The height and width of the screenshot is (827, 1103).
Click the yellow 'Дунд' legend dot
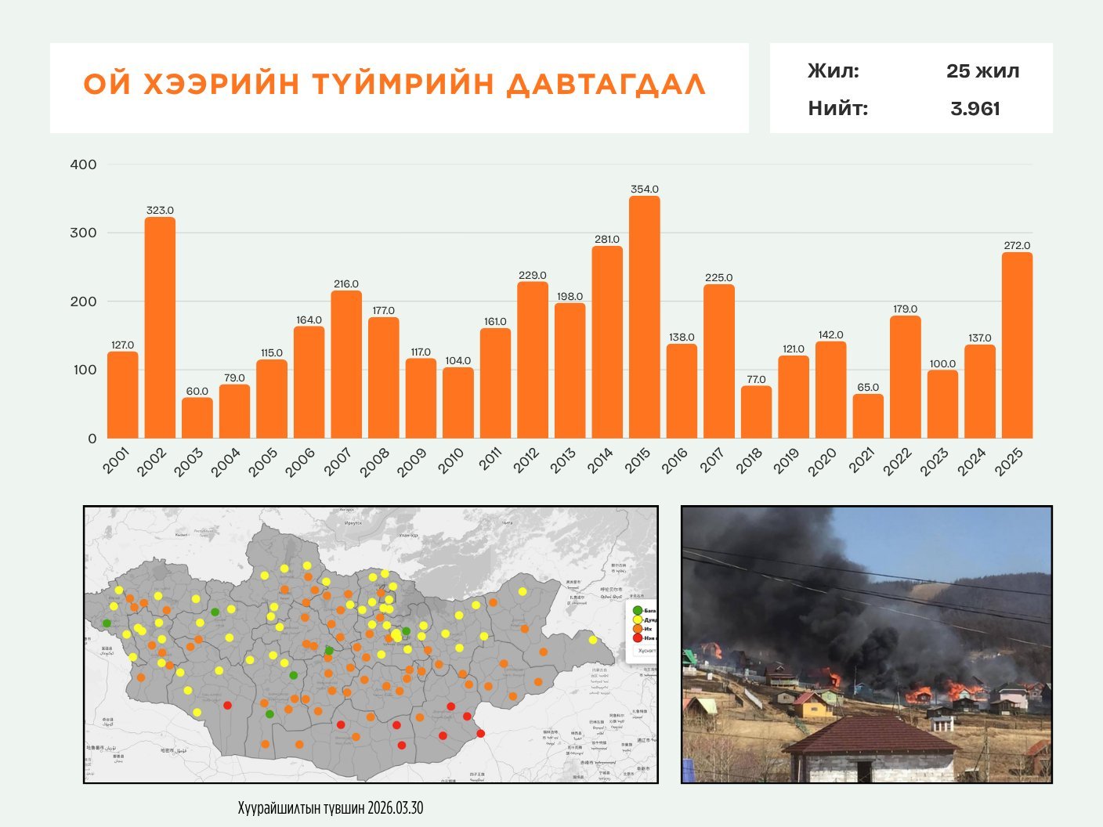pyautogui.click(x=637, y=619)
